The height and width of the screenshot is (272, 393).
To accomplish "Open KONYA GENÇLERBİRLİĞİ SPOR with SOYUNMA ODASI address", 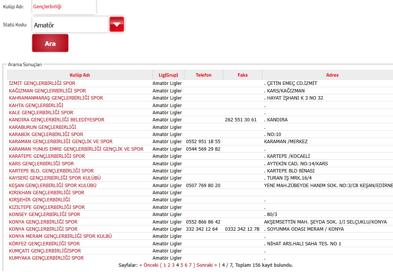I will click(x=43, y=229).
